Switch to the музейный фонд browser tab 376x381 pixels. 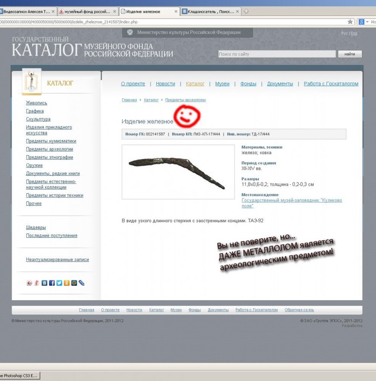[87, 11]
